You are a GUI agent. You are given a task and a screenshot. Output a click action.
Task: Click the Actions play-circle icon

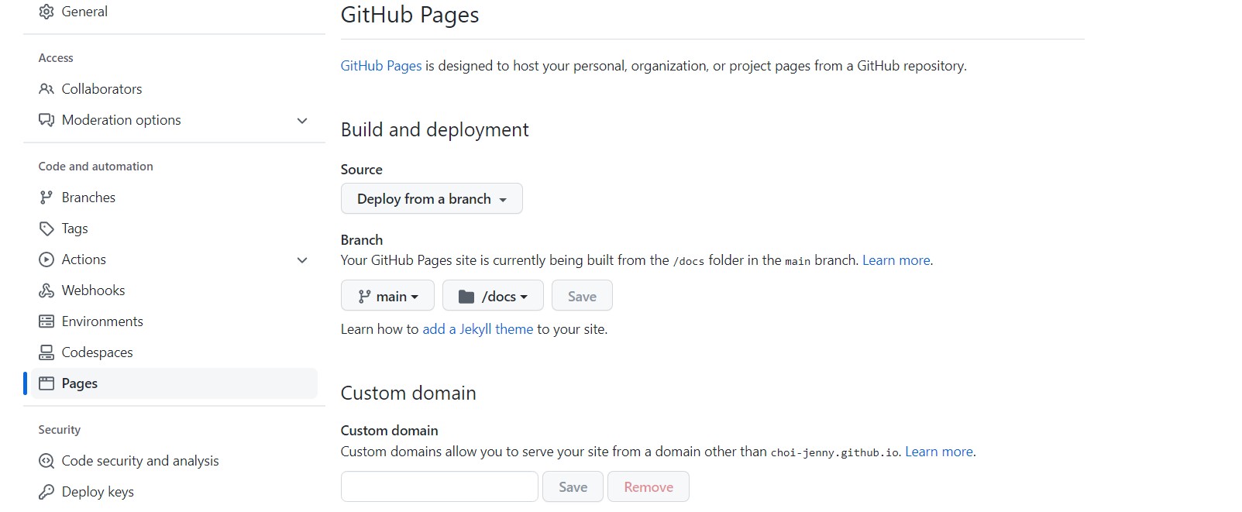coord(46,259)
